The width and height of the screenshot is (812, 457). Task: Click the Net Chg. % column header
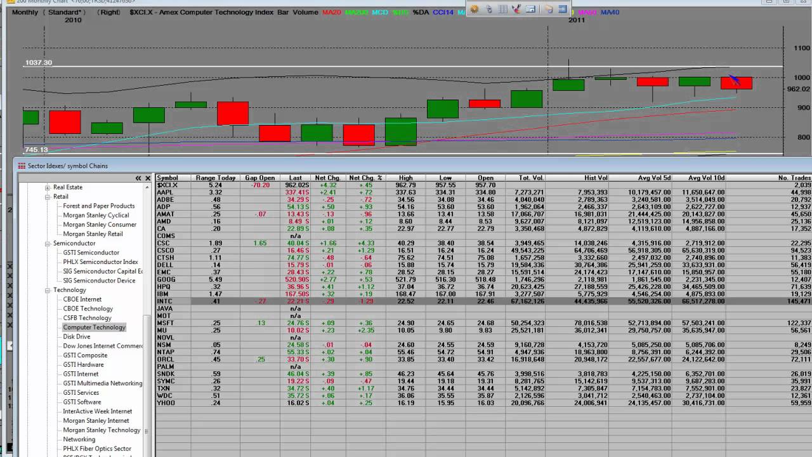click(x=365, y=178)
